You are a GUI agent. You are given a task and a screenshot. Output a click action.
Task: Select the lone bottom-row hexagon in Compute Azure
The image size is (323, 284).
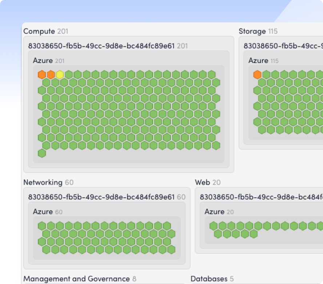click(42, 153)
